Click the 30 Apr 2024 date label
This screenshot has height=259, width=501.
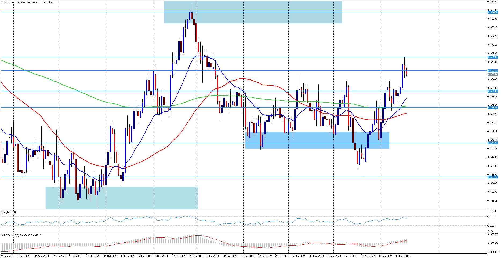pos(385,256)
